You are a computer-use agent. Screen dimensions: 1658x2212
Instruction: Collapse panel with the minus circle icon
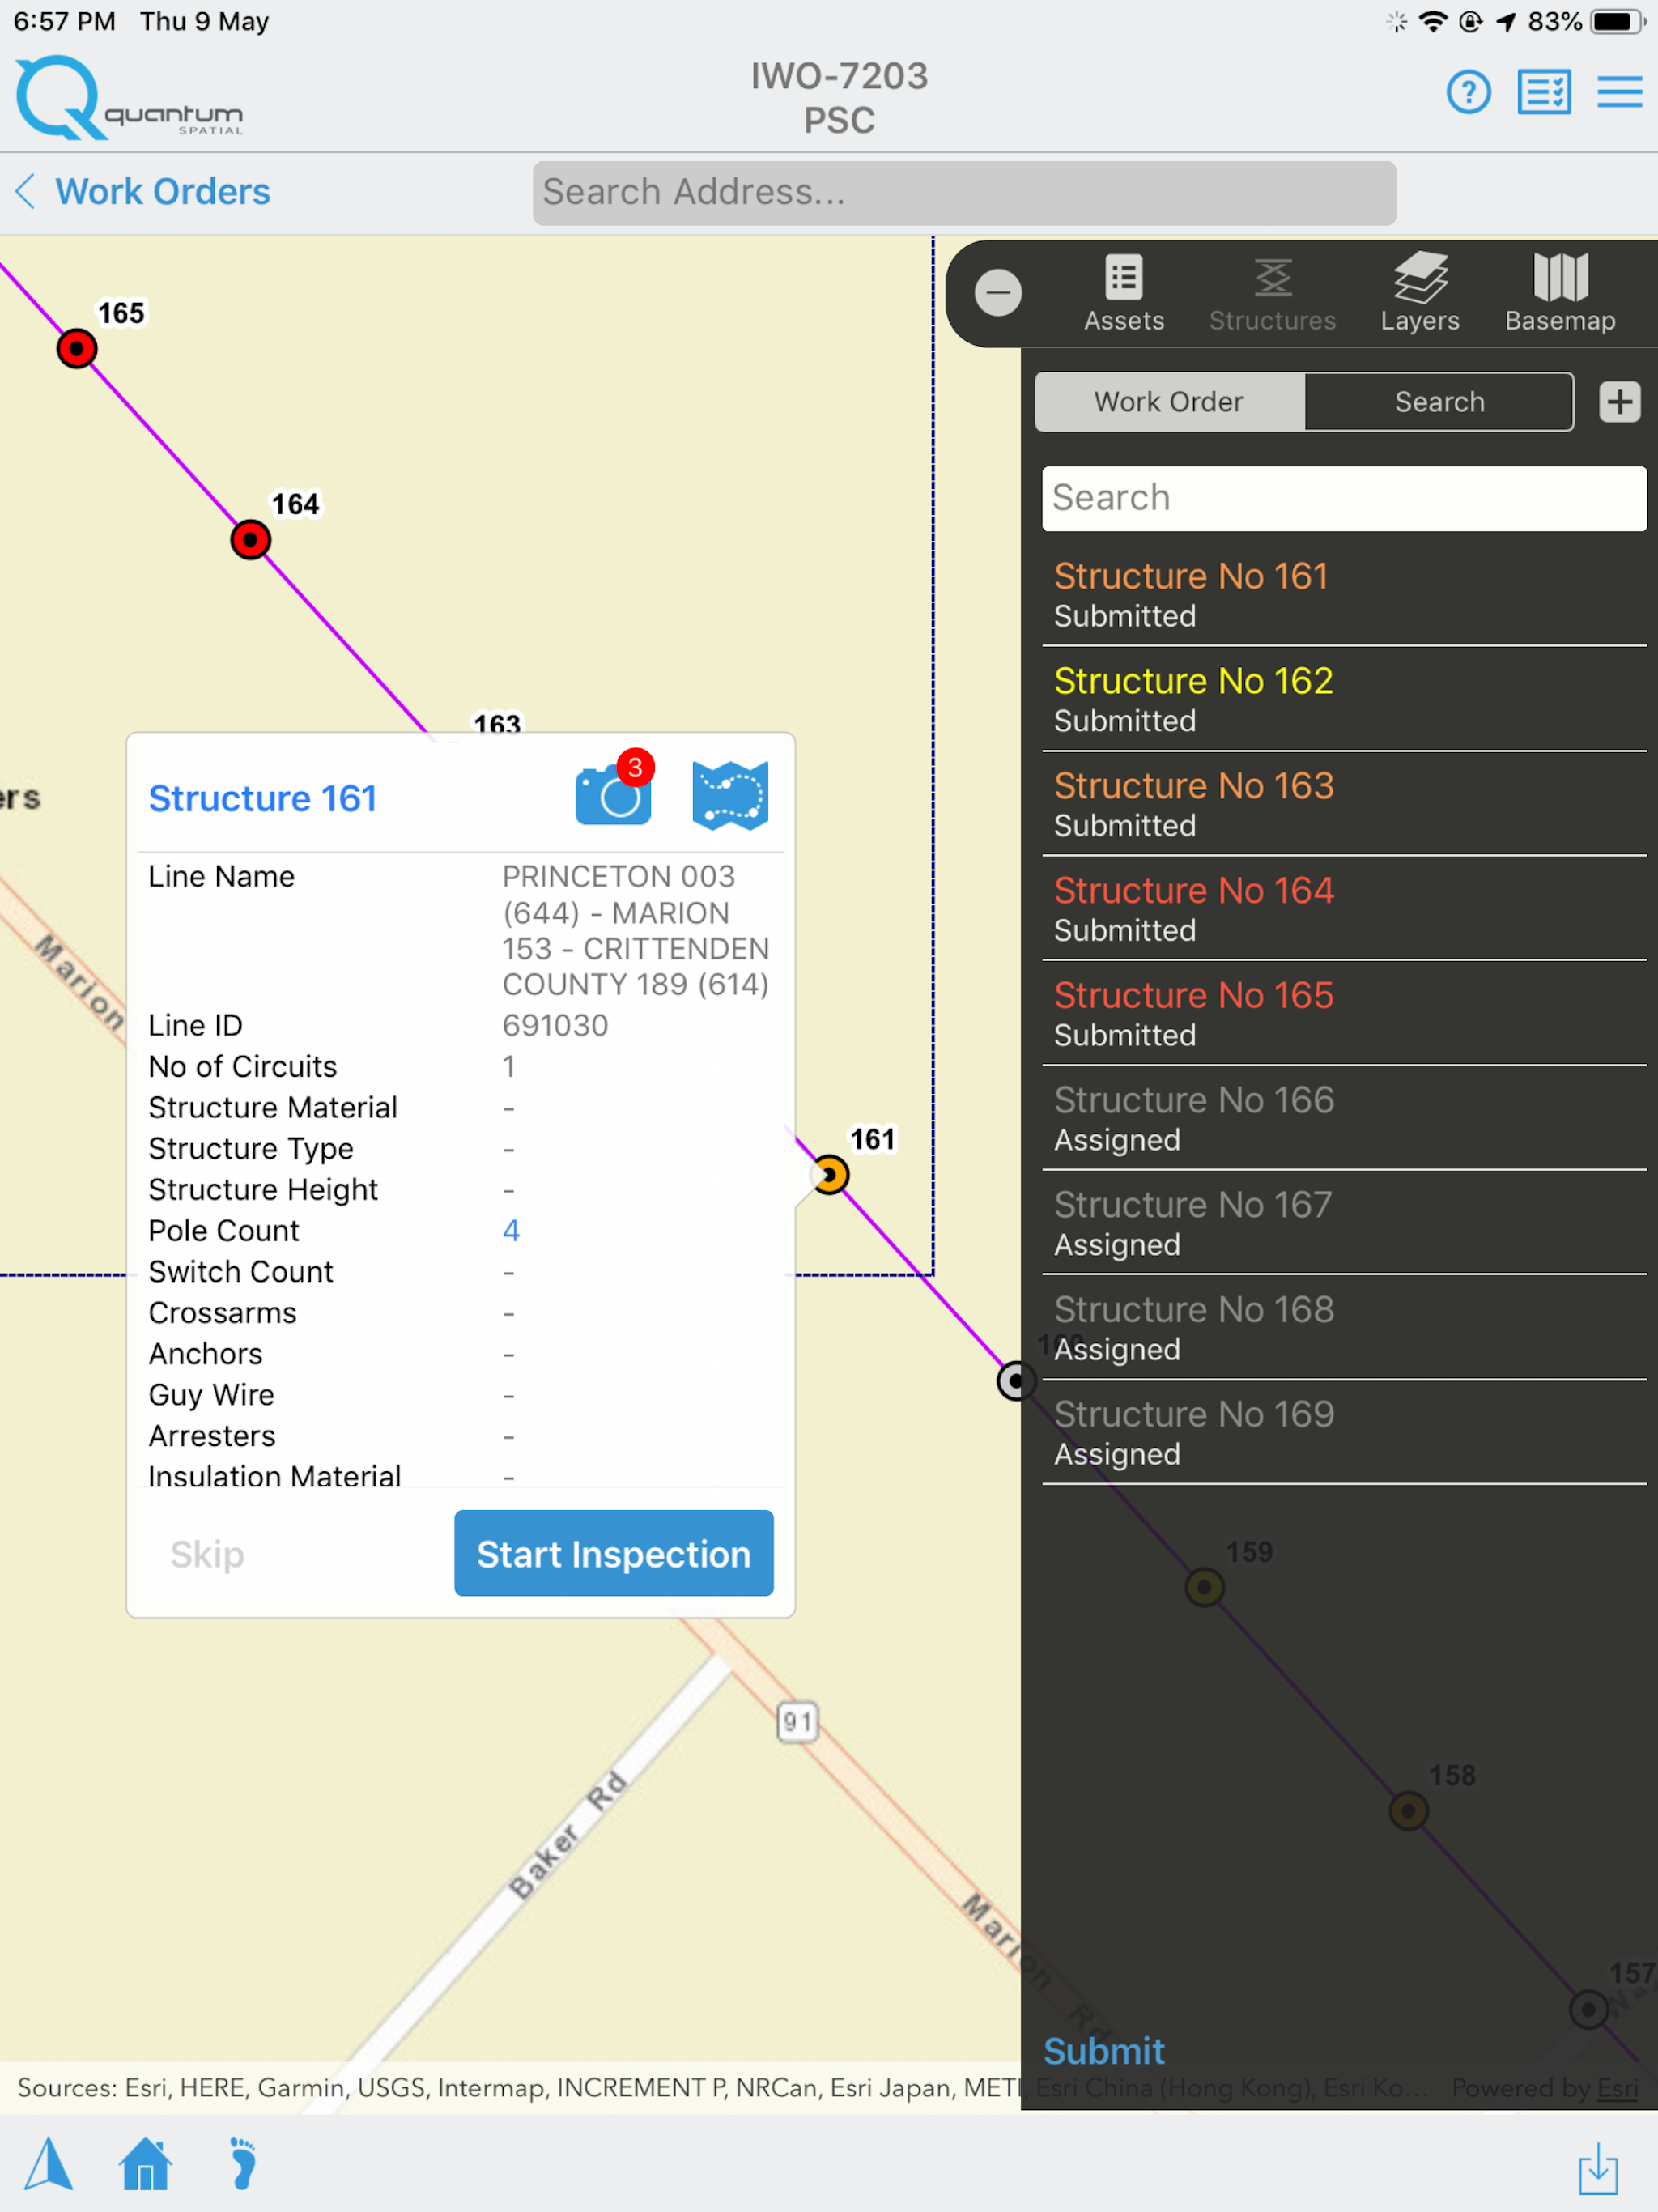998,293
